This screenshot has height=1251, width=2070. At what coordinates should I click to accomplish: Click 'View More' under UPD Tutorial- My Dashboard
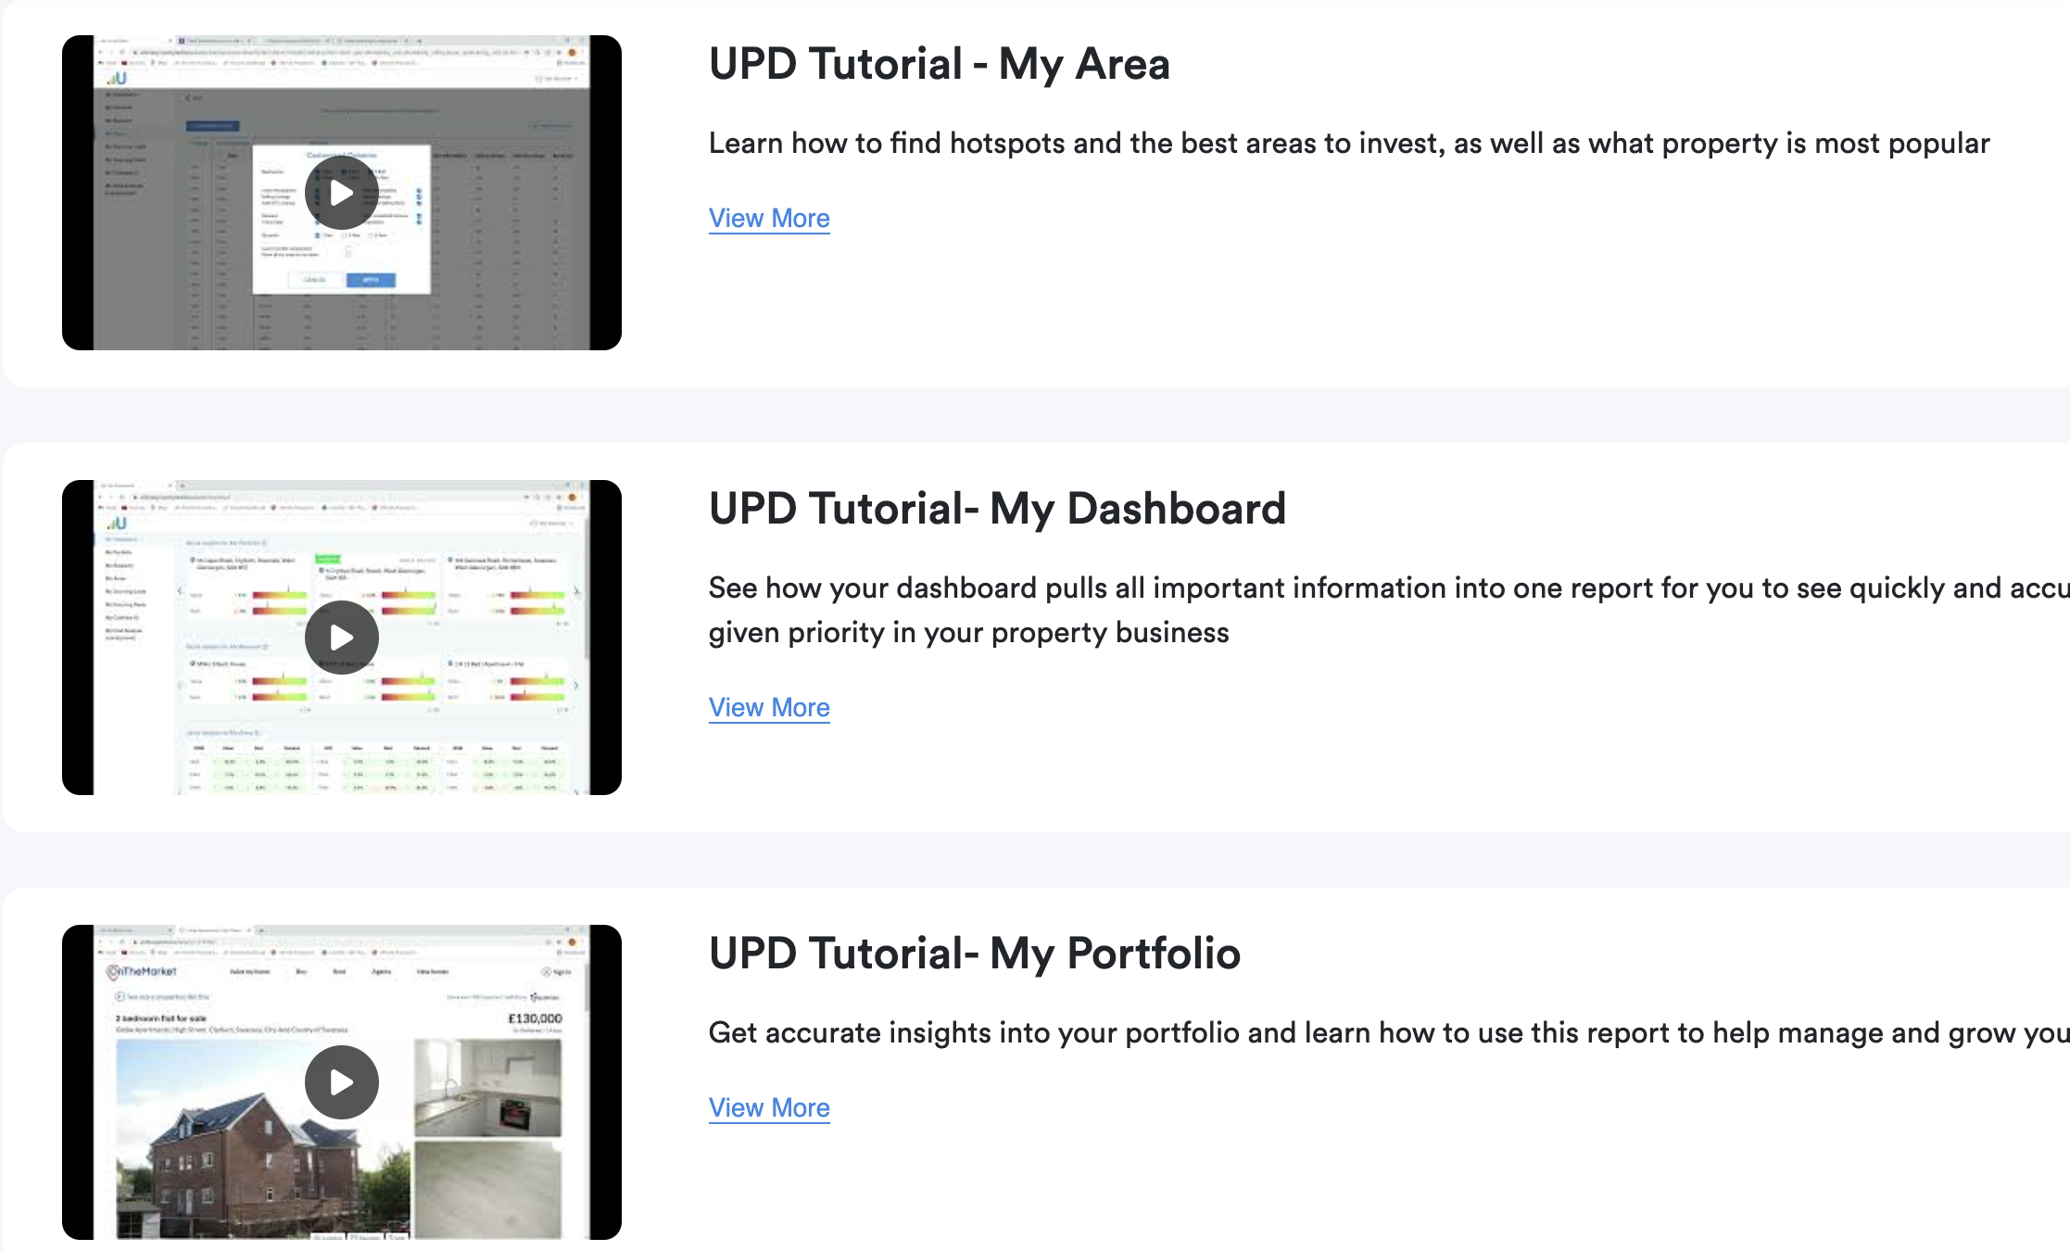(x=769, y=707)
